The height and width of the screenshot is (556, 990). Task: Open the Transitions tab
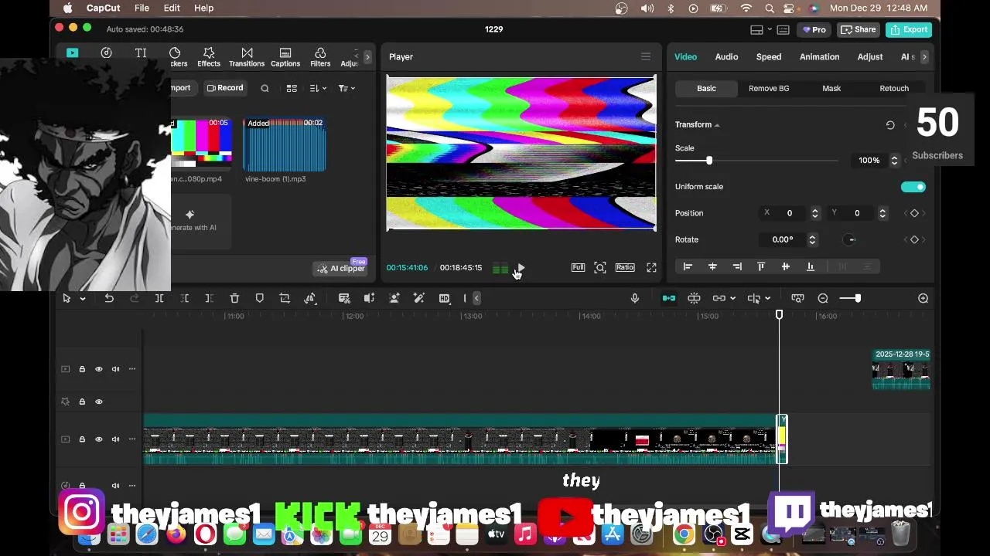tap(247, 57)
